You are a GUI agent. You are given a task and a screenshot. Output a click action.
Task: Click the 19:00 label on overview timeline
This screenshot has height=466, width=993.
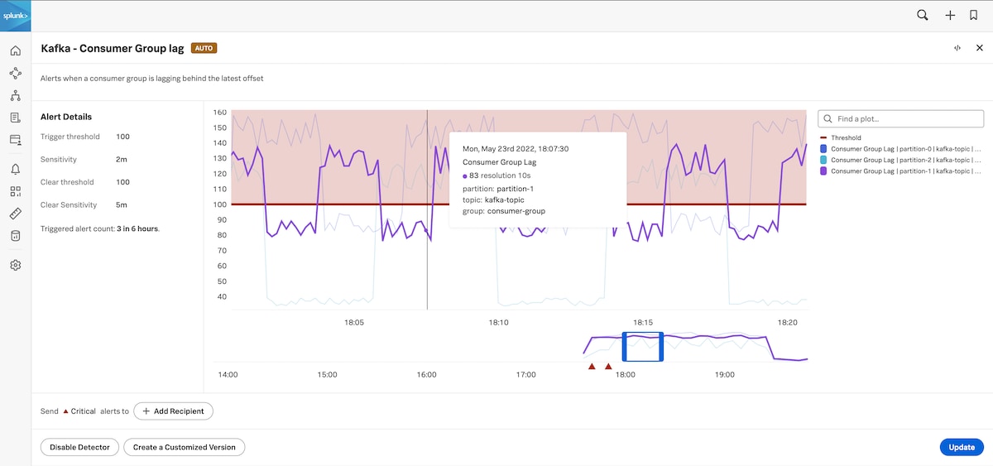click(724, 375)
